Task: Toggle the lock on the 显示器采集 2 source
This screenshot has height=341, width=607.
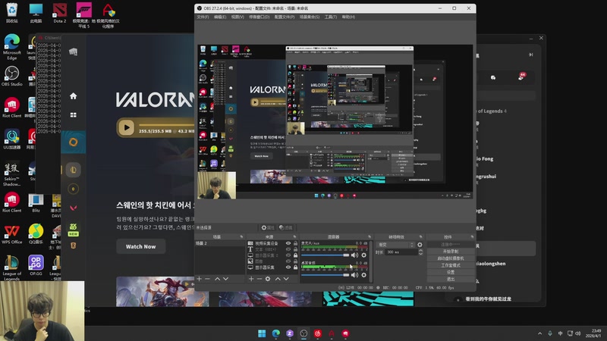Action: 295,255
